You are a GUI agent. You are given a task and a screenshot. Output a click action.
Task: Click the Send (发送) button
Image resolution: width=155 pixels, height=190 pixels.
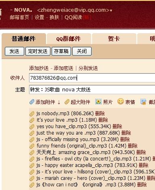coord(15,51)
